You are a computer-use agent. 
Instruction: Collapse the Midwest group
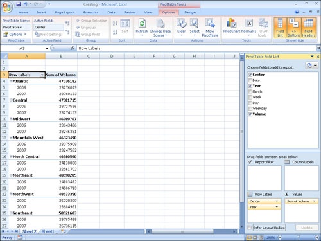11,119
